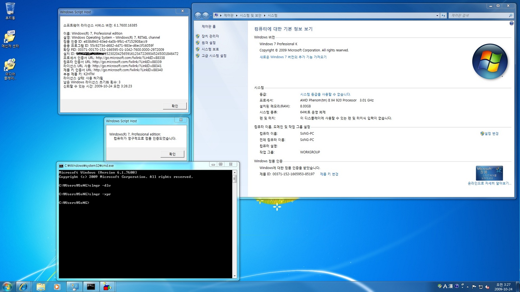Click the shield icon next to 설정 변경
Viewport: 520px width, 292px height.
482,133
